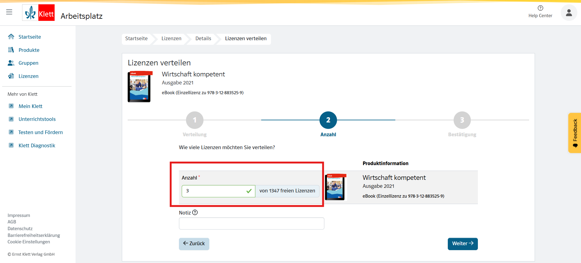This screenshot has height=263, width=581.
Task: Open Gruppen in the sidebar
Action: click(x=28, y=63)
